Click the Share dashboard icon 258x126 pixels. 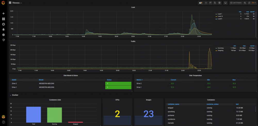(x=211, y=3)
